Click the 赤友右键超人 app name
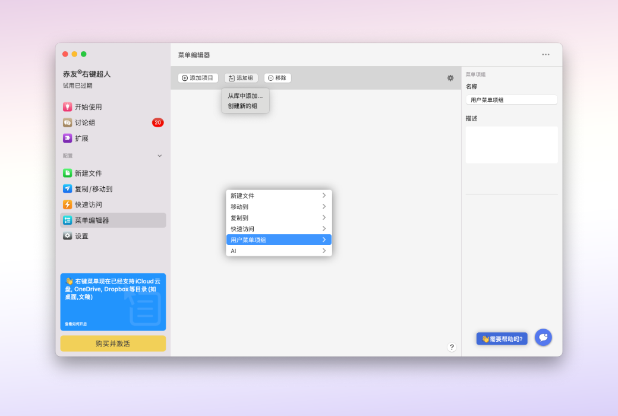 tap(87, 74)
